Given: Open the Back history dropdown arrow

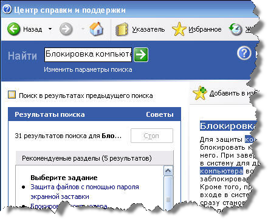Looking at the screenshot, I should coord(50,29).
